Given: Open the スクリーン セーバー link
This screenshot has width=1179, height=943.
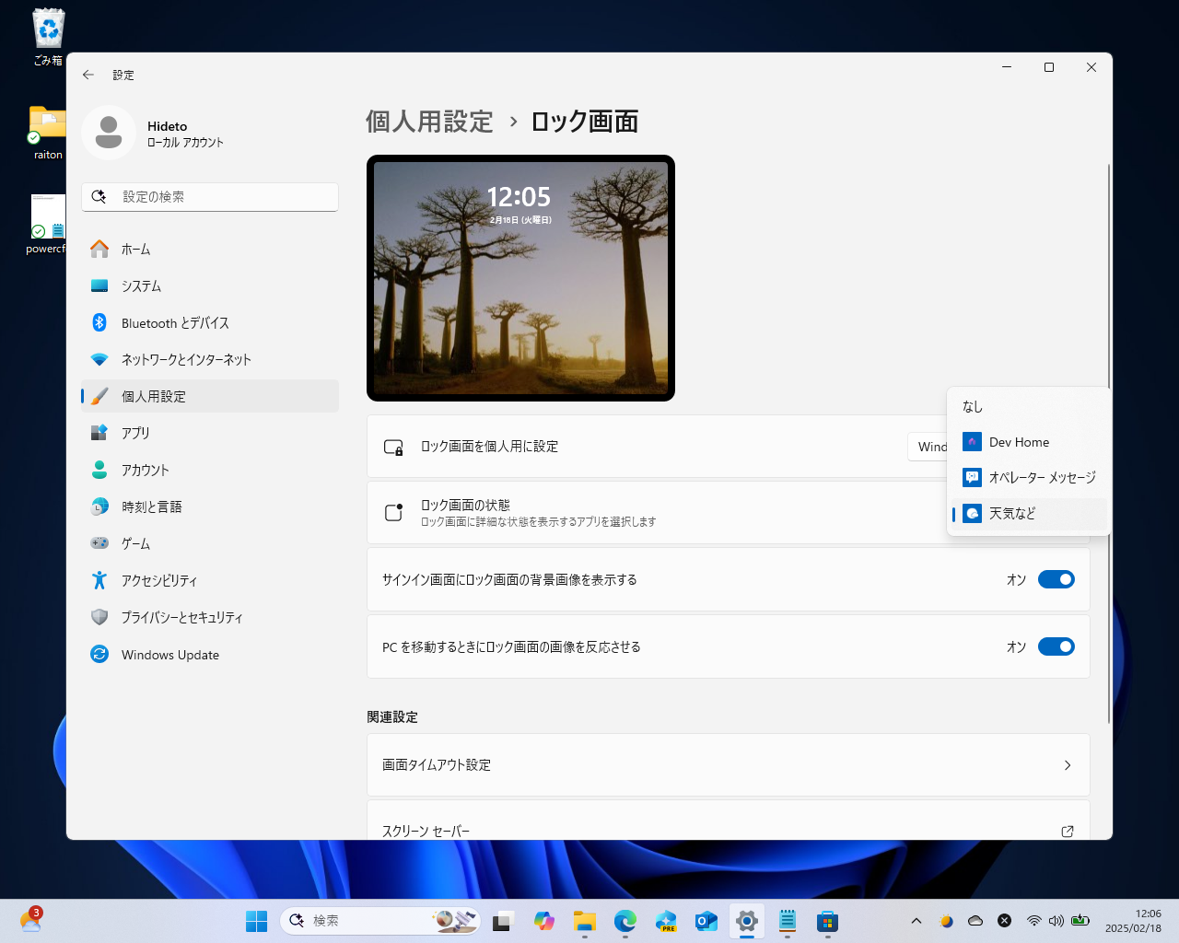Looking at the screenshot, I should [x=728, y=831].
